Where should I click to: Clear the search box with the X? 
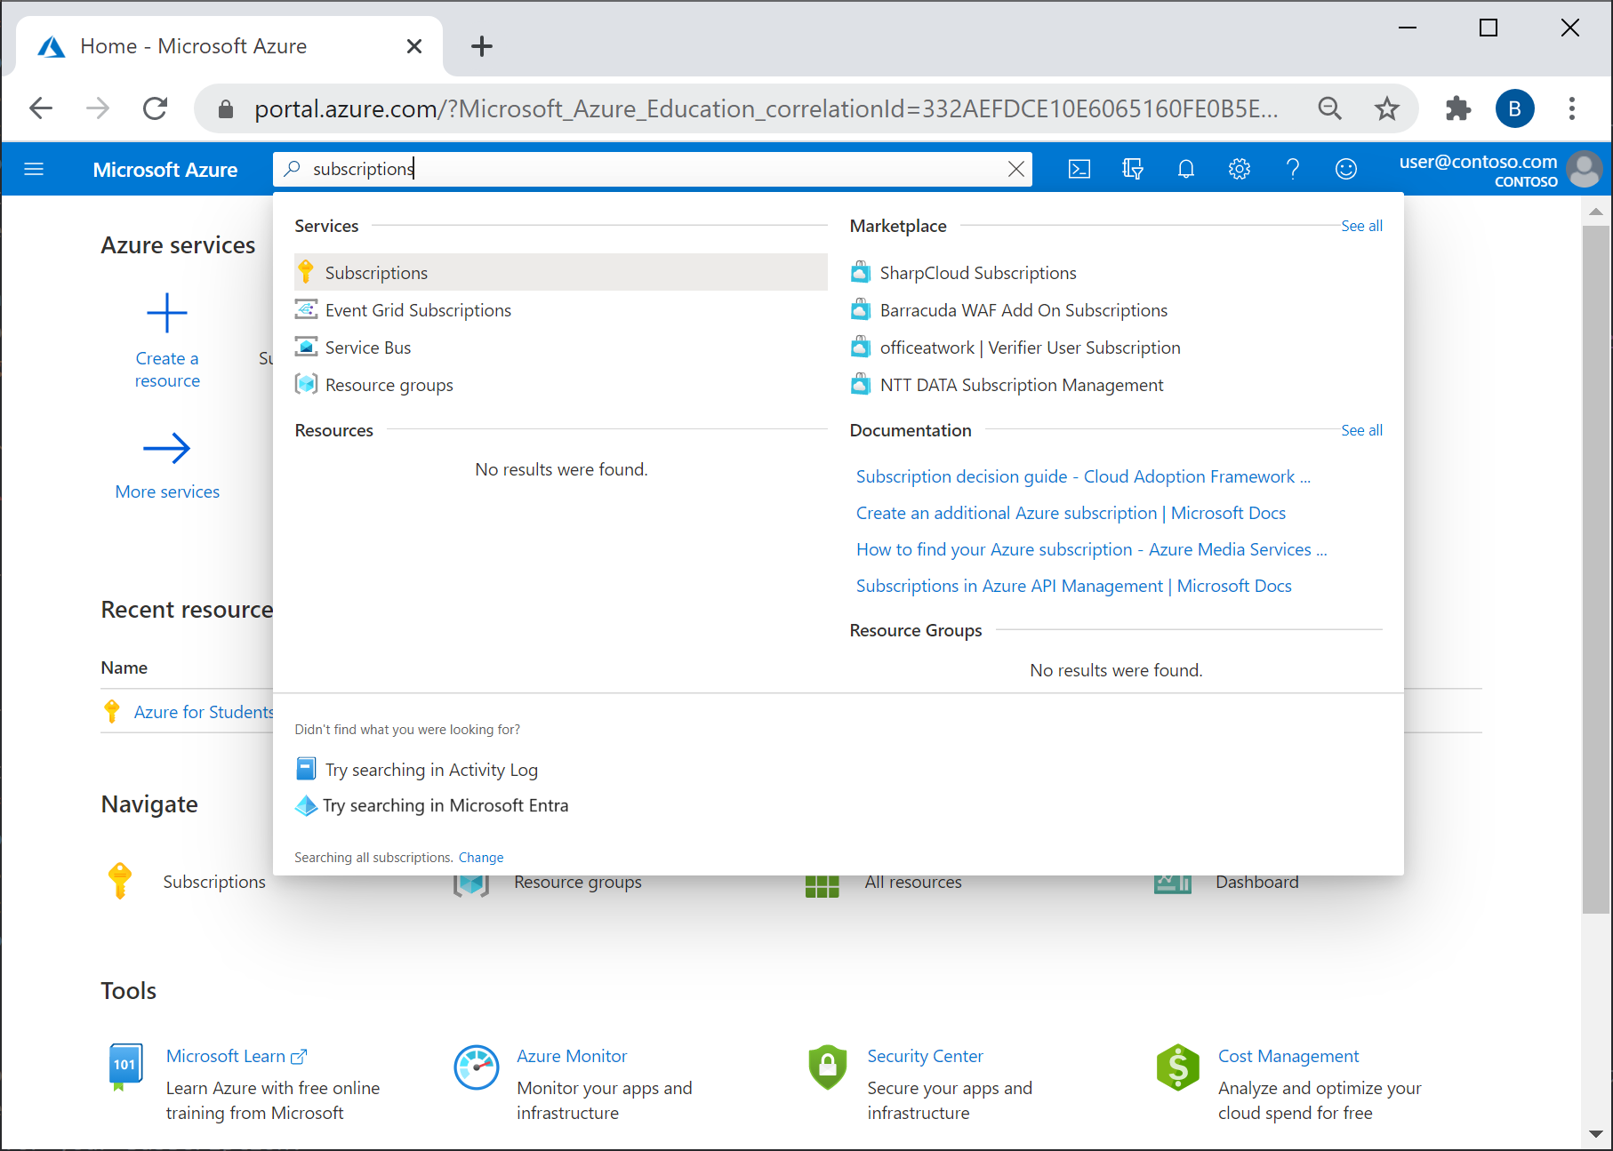pyautogui.click(x=1015, y=169)
